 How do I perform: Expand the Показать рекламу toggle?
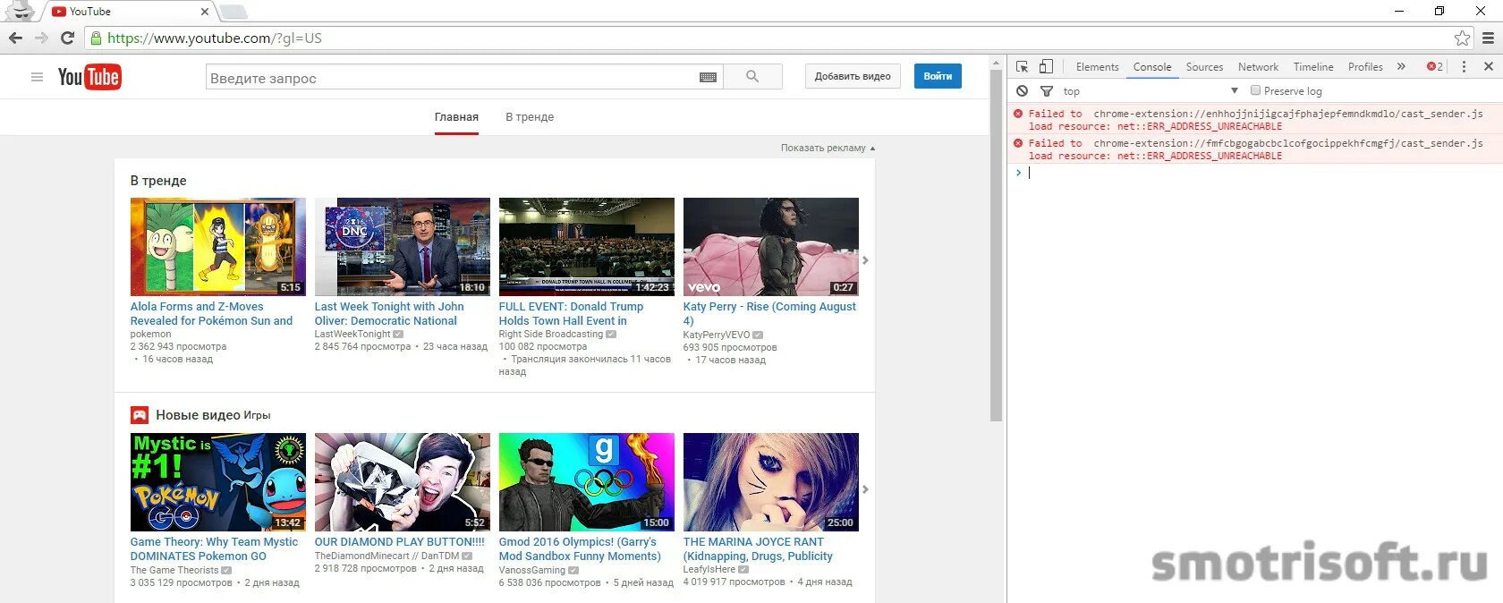(828, 148)
